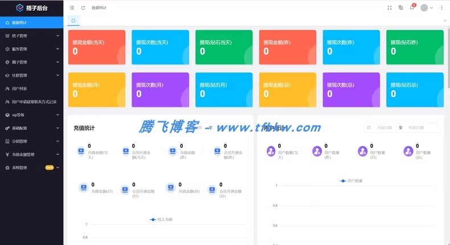Open 用户申请获取联系方式记录 page
The image size is (450, 245).
pyautogui.click(x=31, y=101)
